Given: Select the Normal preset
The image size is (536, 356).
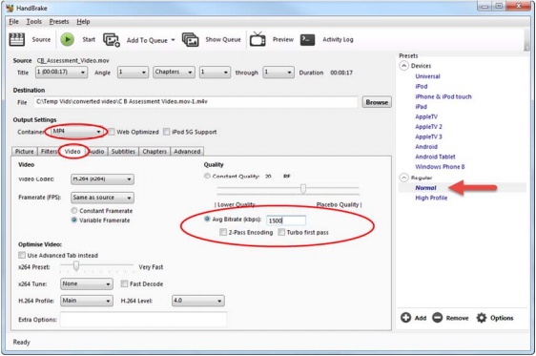Looking at the screenshot, I should [425, 187].
